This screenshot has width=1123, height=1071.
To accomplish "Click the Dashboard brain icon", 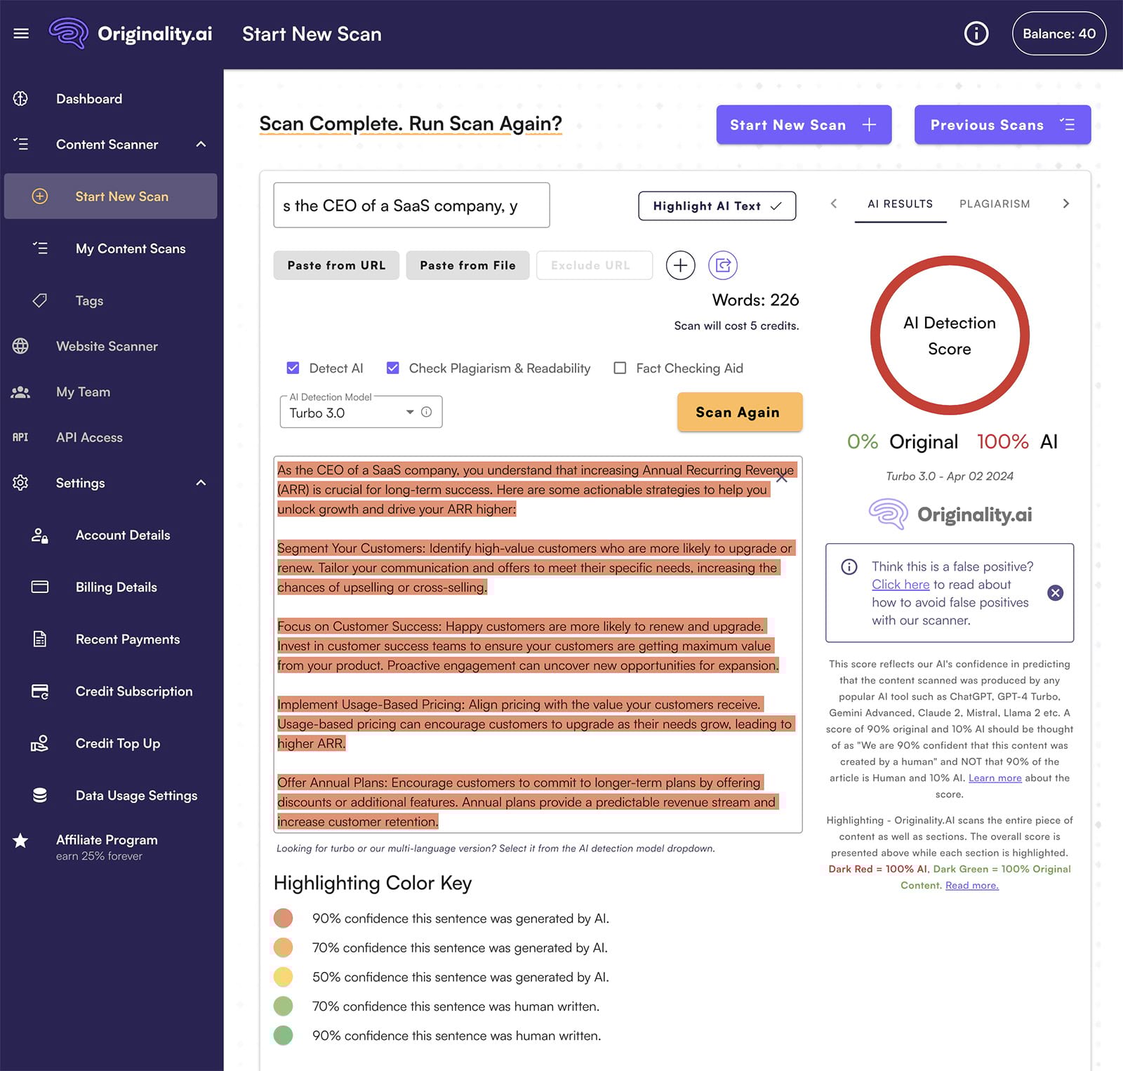I will click(20, 99).
